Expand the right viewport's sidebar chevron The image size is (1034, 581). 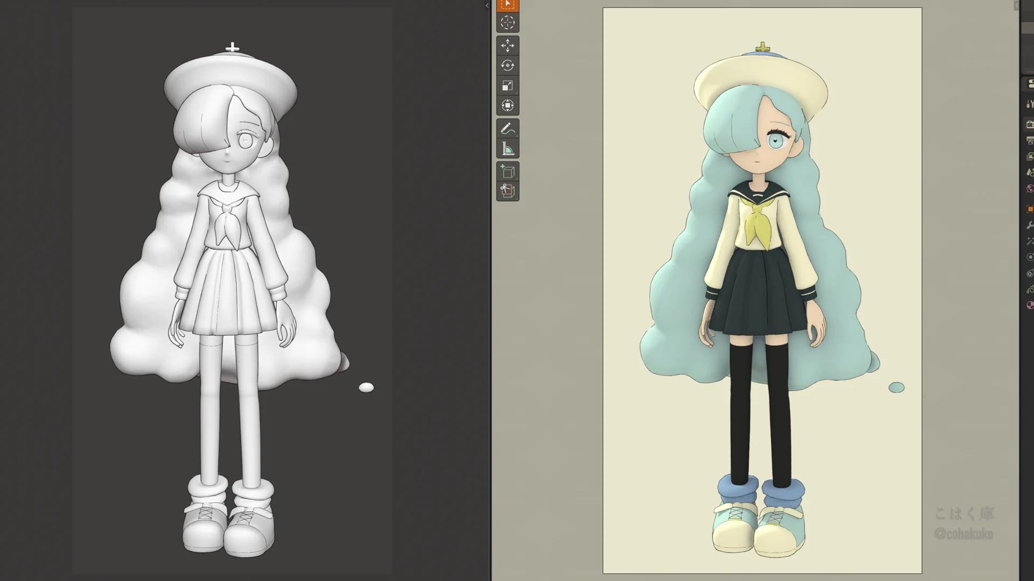[x=1016, y=6]
